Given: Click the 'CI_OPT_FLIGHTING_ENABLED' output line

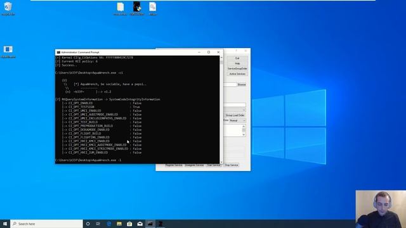Looking at the screenshot, I should tap(101, 137).
